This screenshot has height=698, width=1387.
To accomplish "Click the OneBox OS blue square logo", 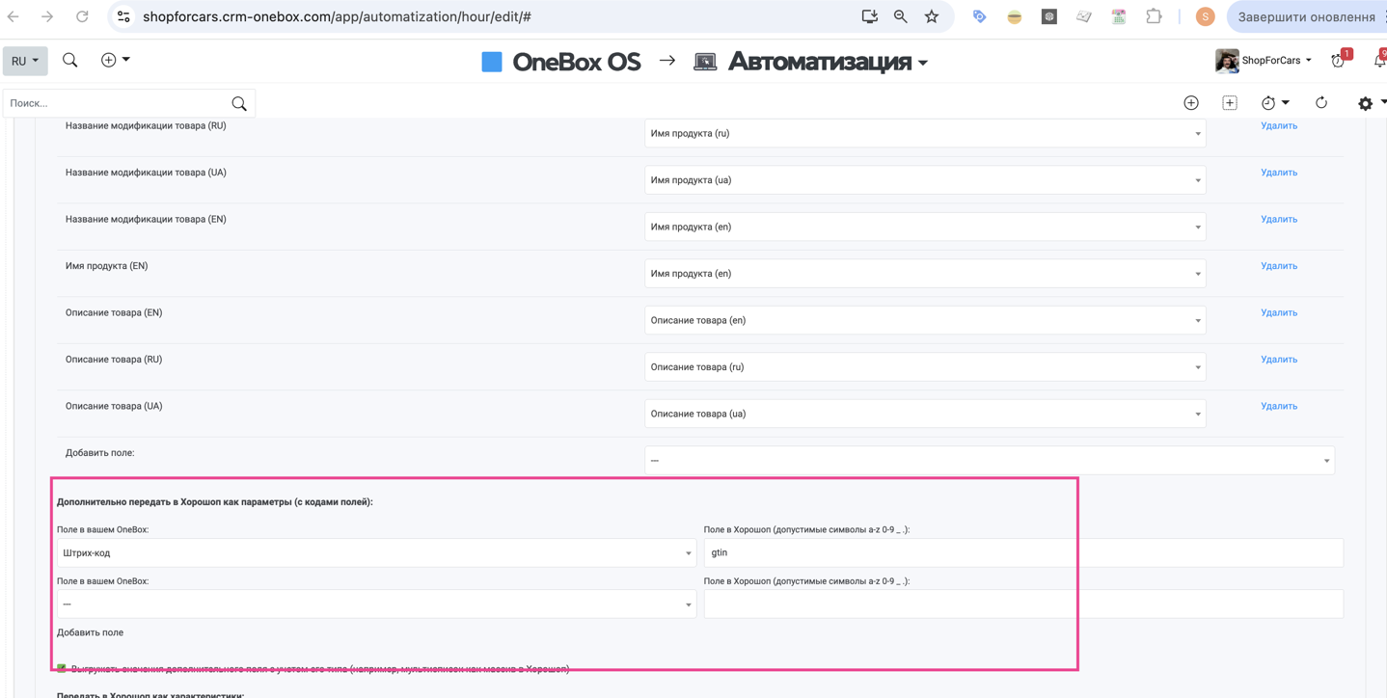I will point(492,62).
